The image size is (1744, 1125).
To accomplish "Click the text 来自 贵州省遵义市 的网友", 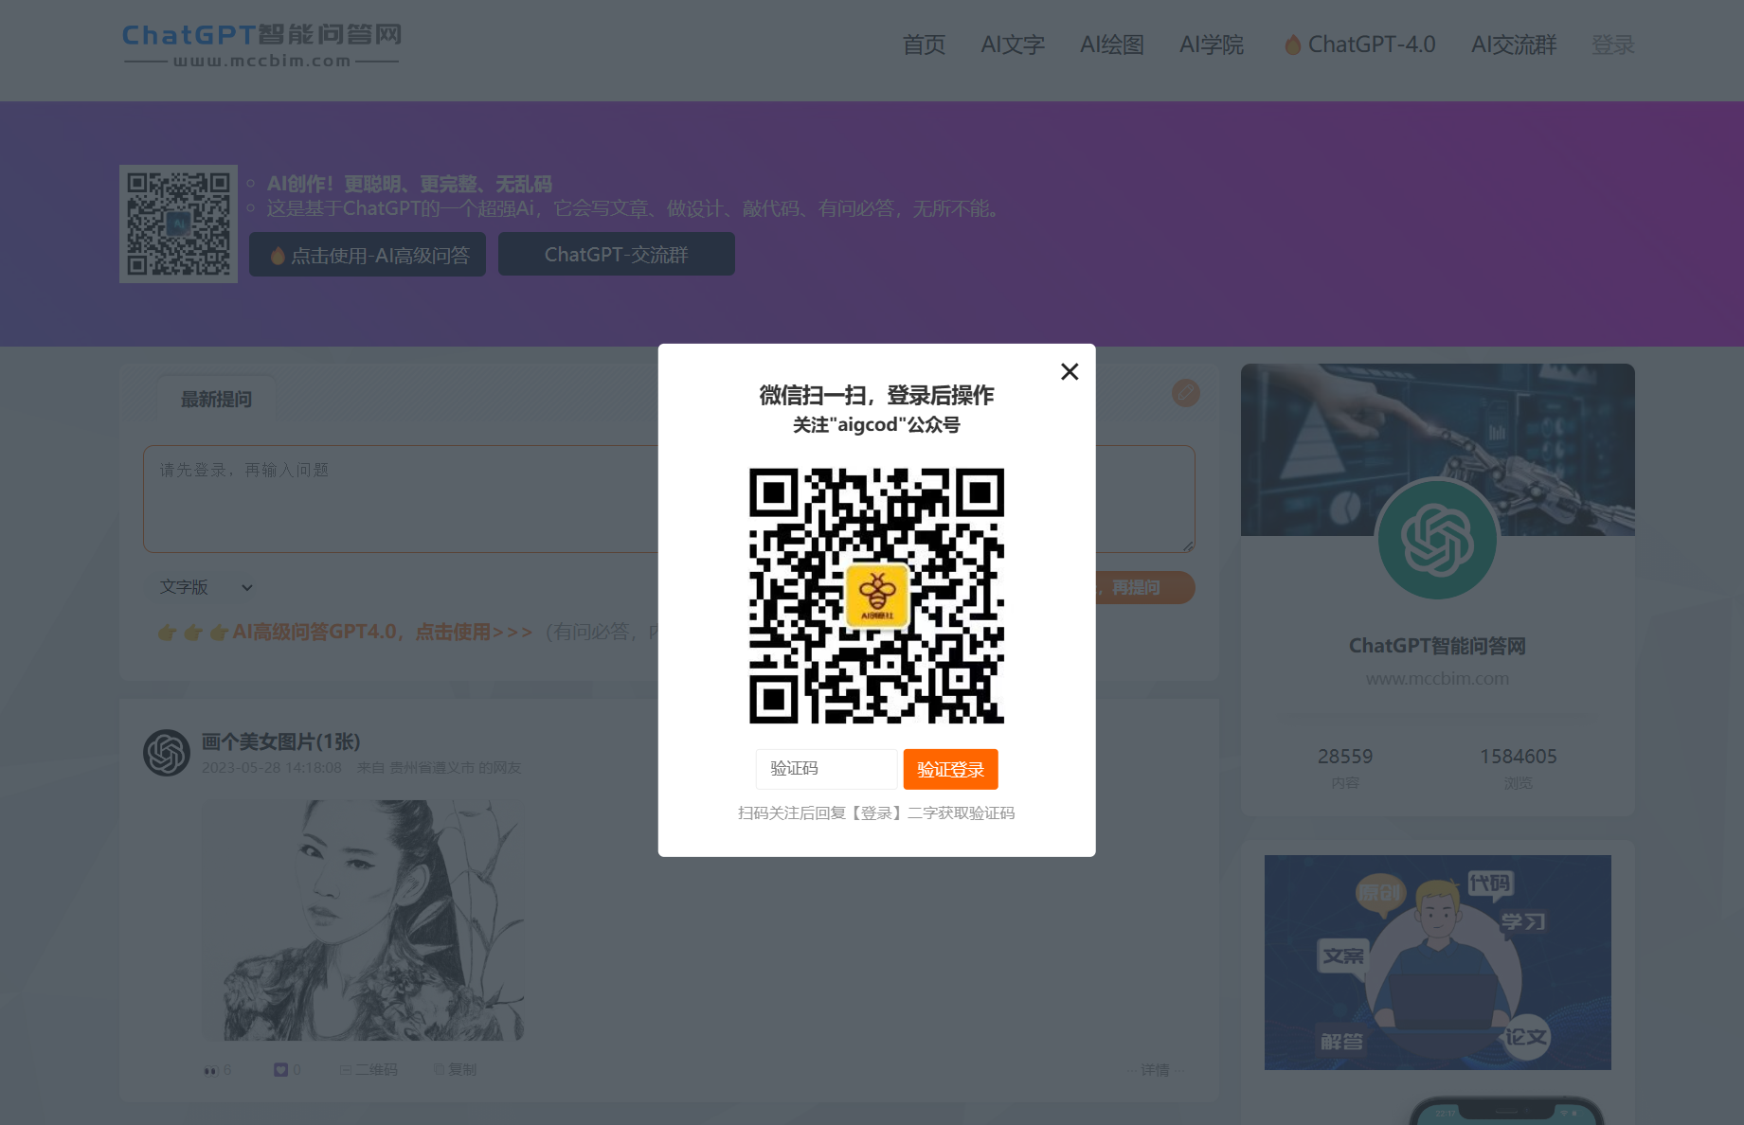I will pyautogui.click(x=440, y=768).
